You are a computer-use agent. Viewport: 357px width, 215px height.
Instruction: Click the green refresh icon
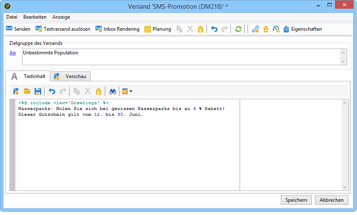coord(238,29)
